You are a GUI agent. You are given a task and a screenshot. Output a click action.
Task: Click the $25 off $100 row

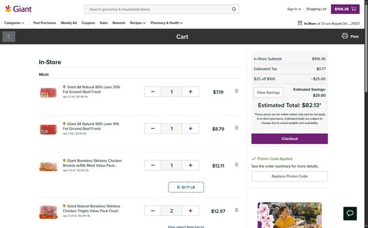pyautogui.click(x=290, y=79)
